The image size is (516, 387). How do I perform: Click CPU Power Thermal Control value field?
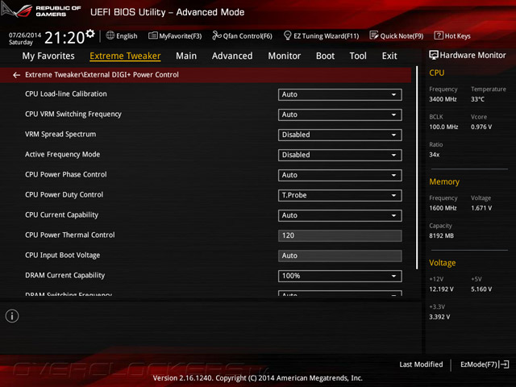coord(340,235)
